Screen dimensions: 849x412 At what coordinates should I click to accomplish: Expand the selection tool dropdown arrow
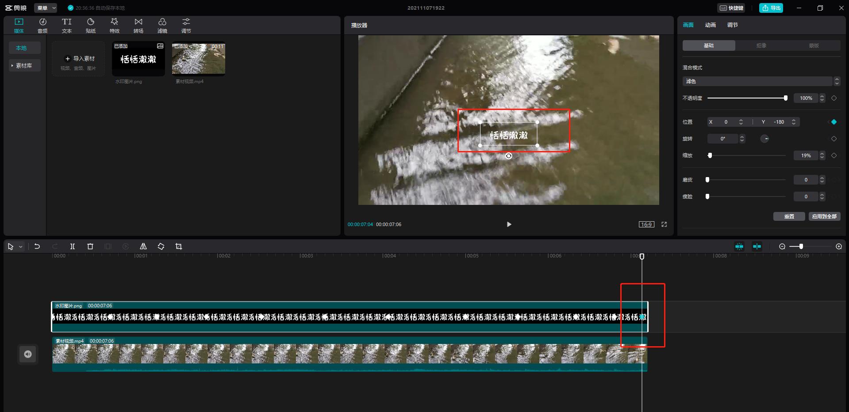[x=21, y=246]
